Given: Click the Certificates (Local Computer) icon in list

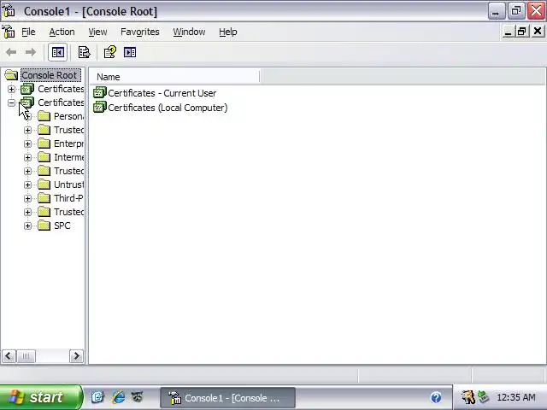Looking at the screenshot, I should point(100,108).
